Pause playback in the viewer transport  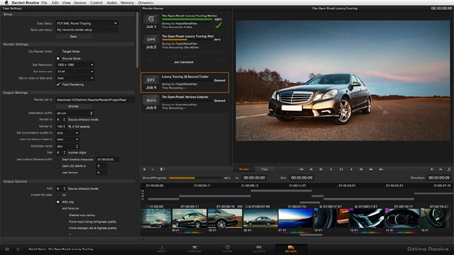coord(341,170)
